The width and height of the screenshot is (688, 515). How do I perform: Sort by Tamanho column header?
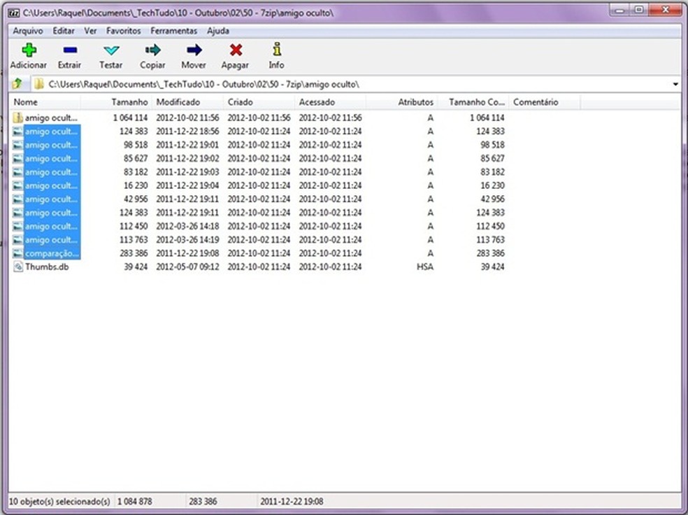pos(129,102)
